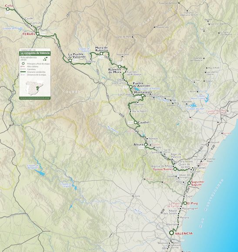Select the Navajas village dot
Screen dimensions: 238x252
[147, 139]
